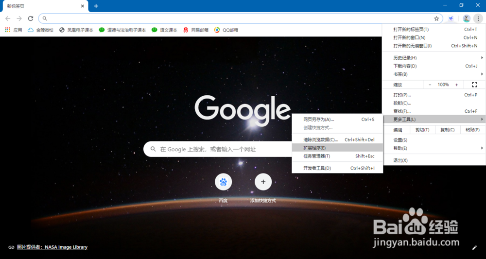Open the blue bird extension icon
Image resolution: width=486 pixels, height=259 pixels.
point(451,18)
